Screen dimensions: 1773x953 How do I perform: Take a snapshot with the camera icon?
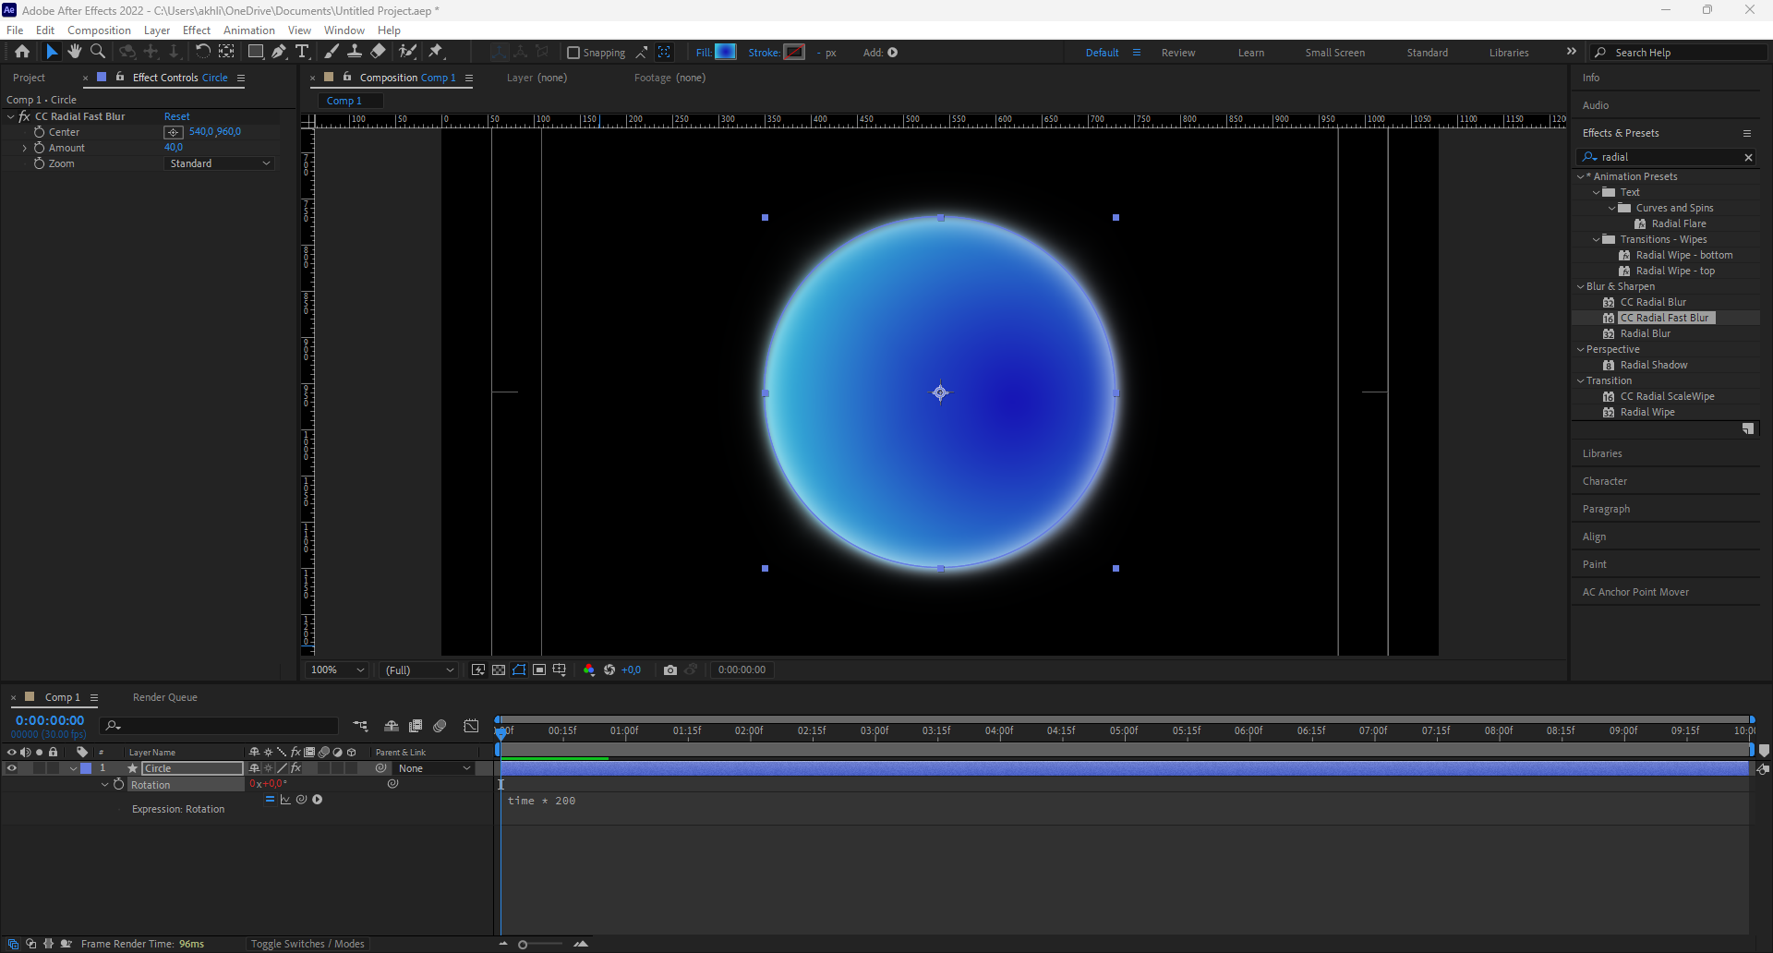[670, 670]
